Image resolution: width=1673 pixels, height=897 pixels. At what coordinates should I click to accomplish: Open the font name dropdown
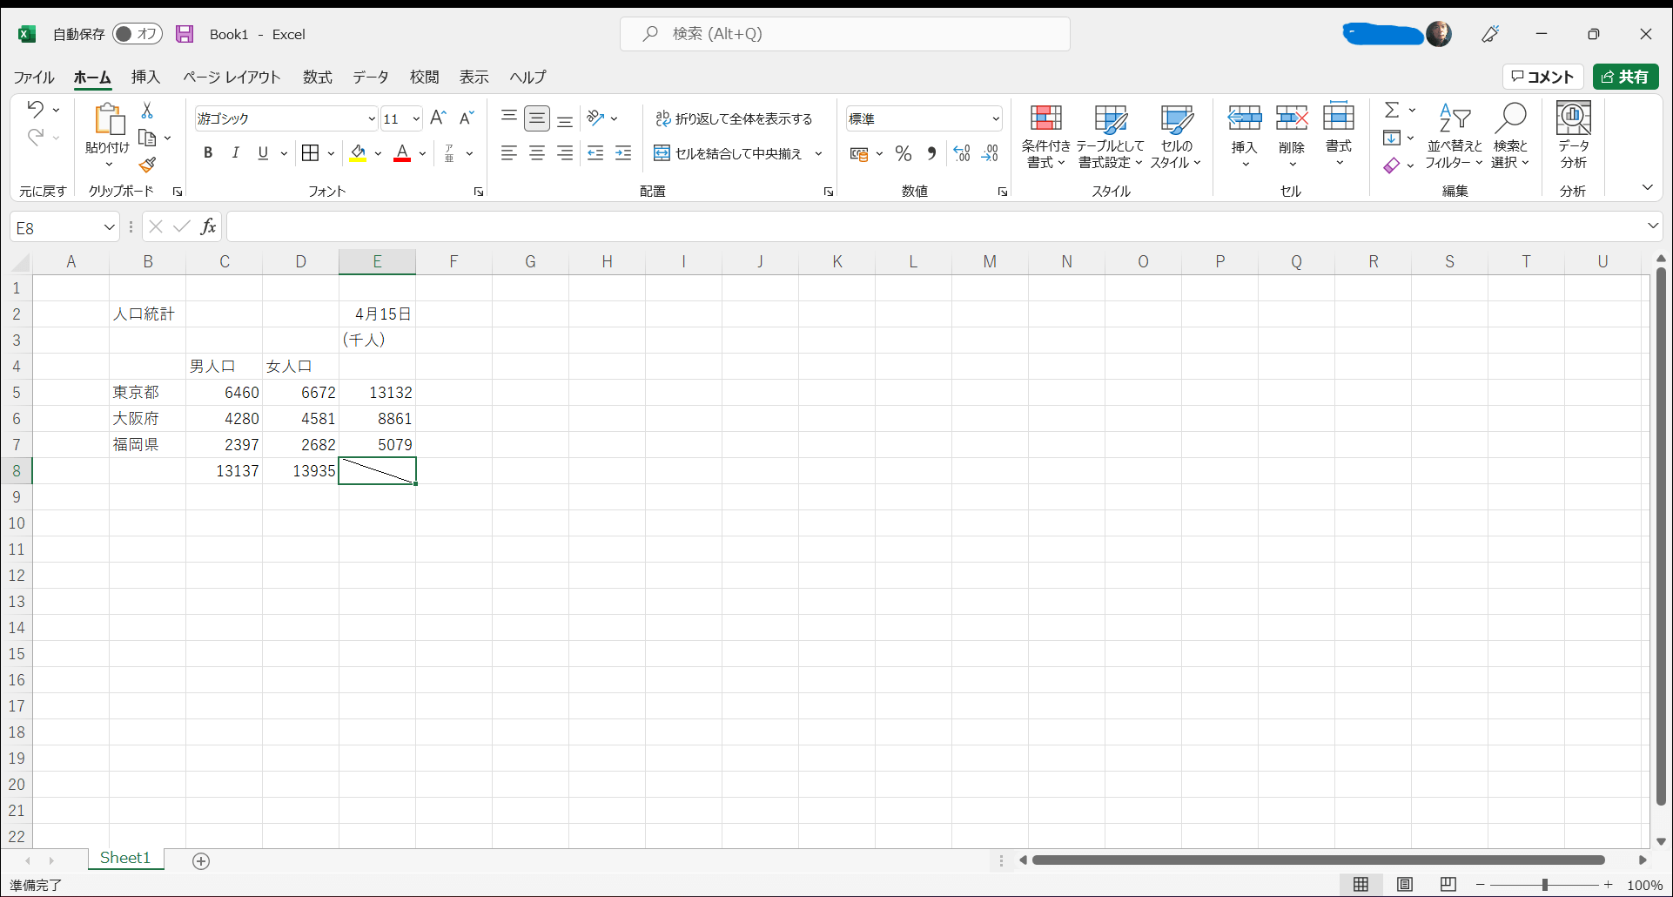[372, 118]
